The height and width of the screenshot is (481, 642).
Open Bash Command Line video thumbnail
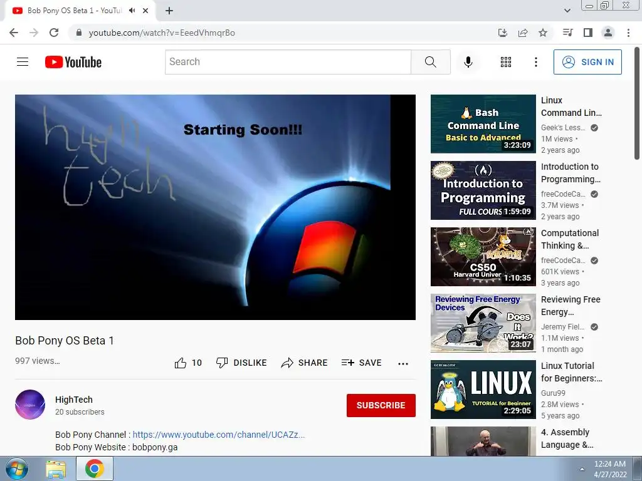tap(483, 124)
